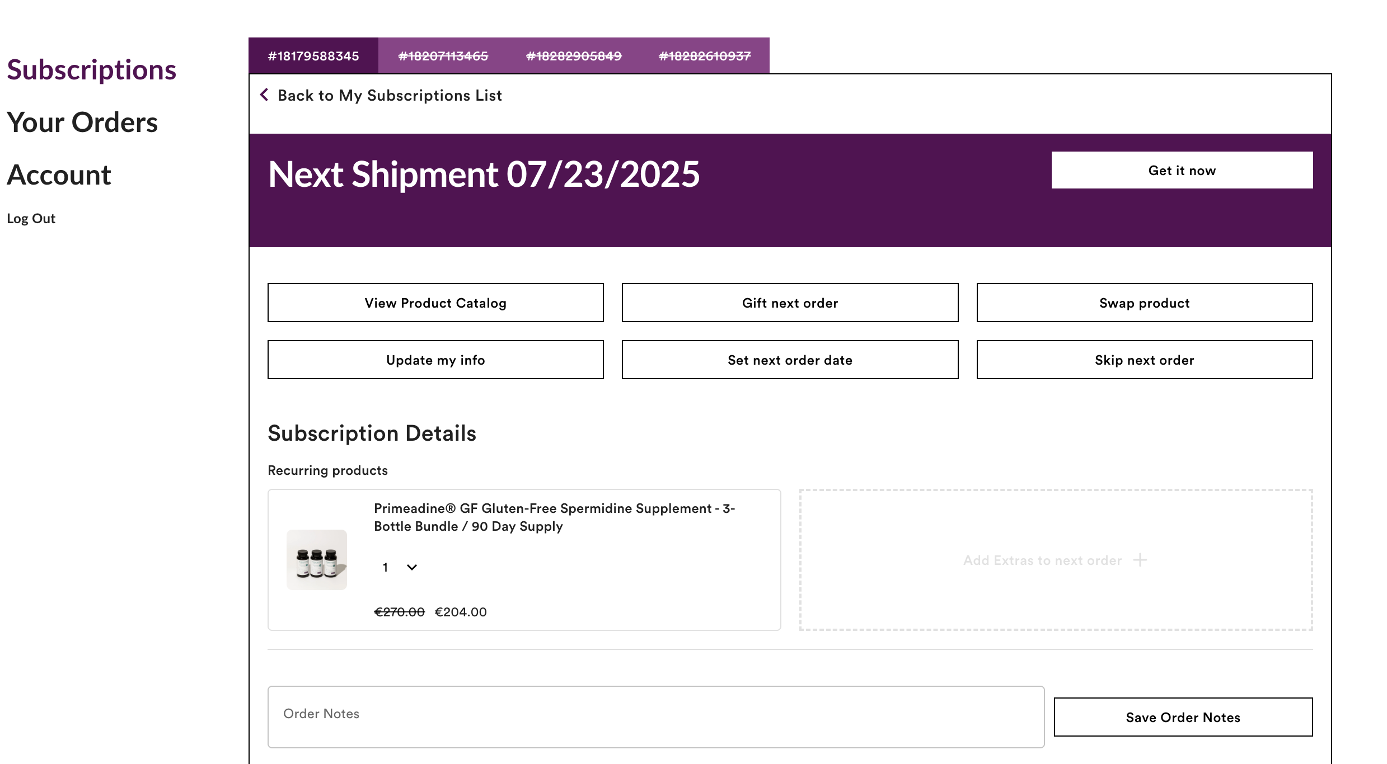Skip the next order
1387x764 pixels.
pos(1144,360)
